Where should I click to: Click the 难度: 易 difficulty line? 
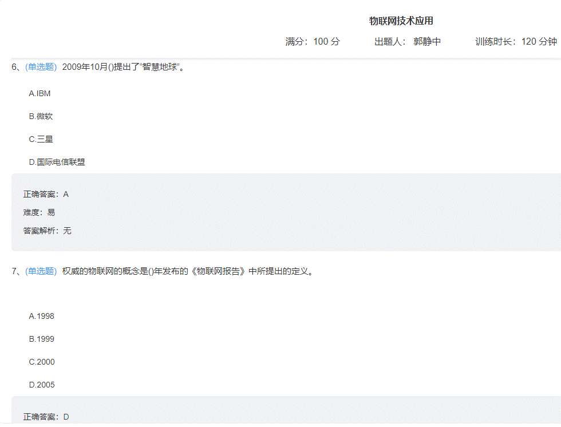point(39,212)
